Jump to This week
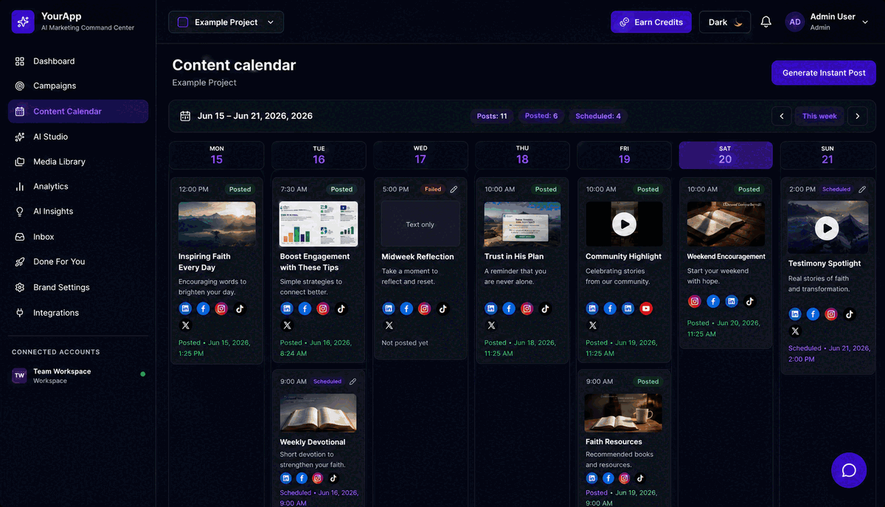Screen dimensions: 885x507 [x=819, y=116]
